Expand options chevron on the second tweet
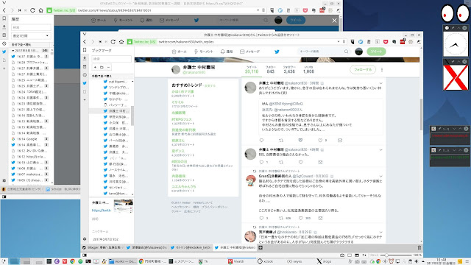The width and height of the screenshot is (471, 265). [x=380, y=149]
